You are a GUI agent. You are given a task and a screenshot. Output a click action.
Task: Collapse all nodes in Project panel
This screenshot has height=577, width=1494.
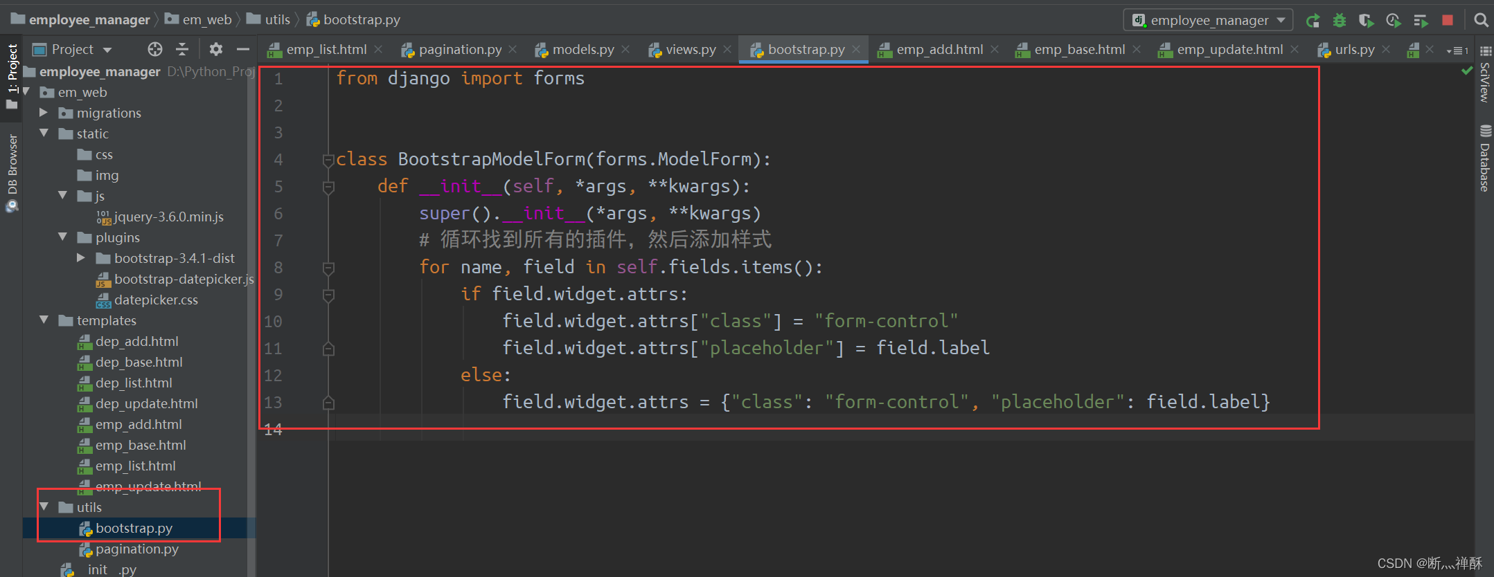[x=182, y=49]
